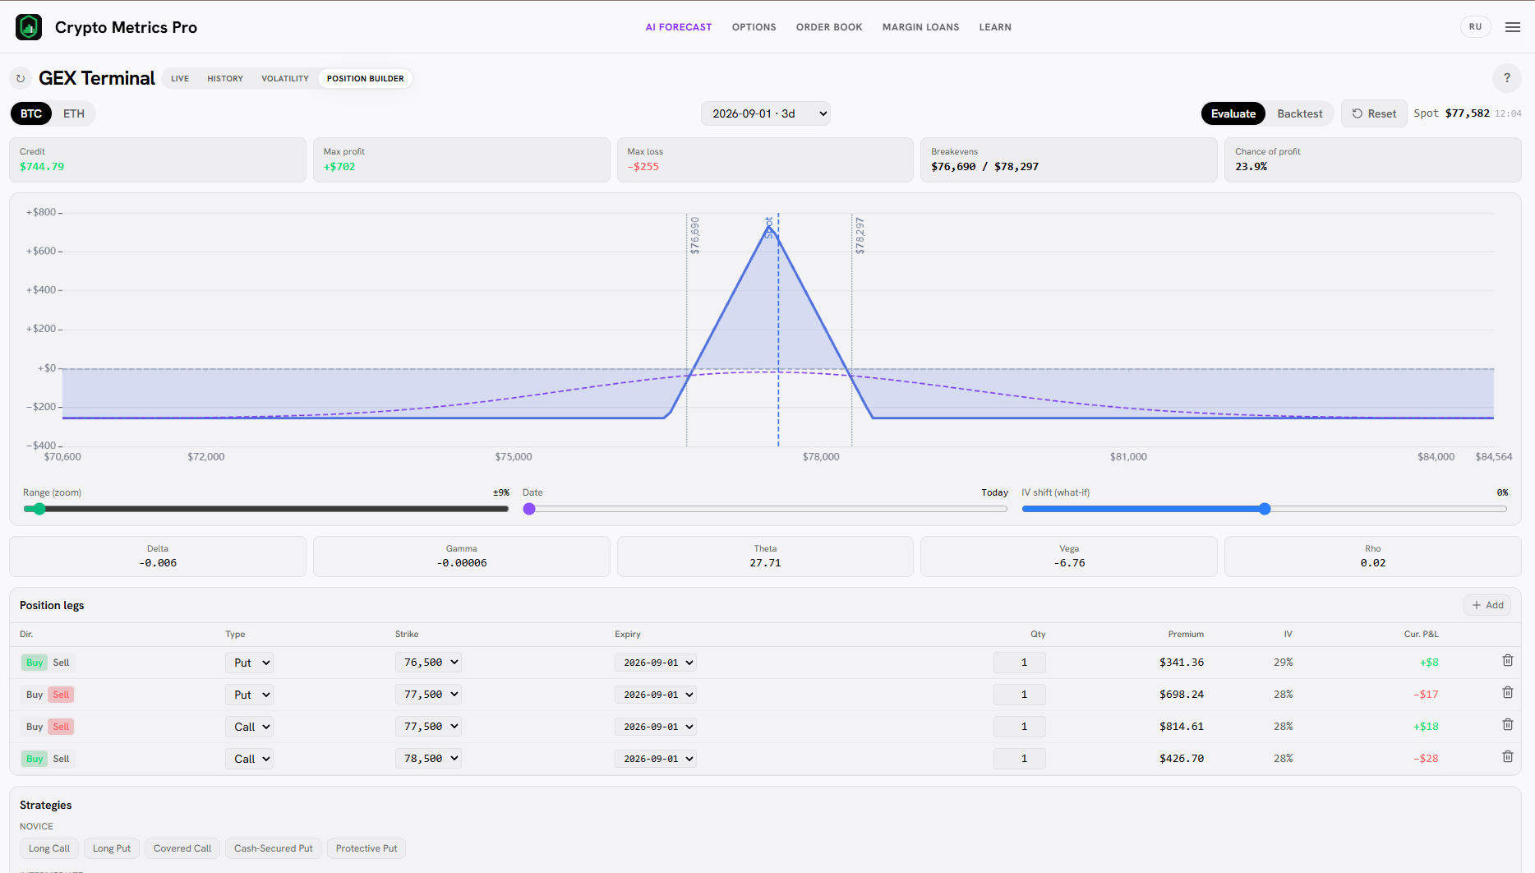
Task: Open expiry dropdown for the 76,500 leg
Action: click(656, 663)
